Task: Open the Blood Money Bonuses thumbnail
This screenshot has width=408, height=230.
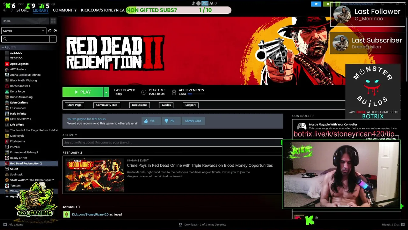Action: (x=95, y=175)
